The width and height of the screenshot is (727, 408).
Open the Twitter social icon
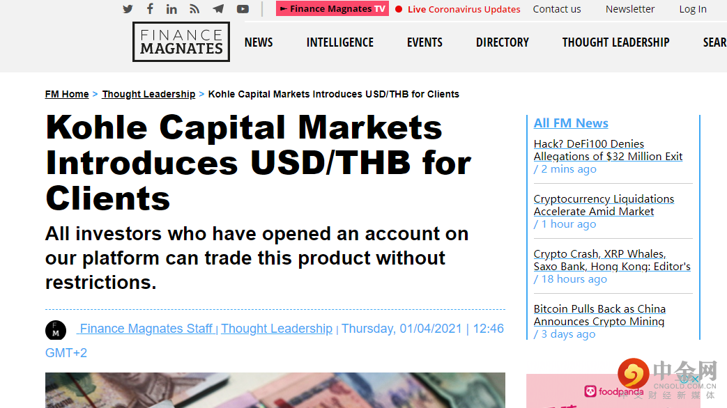click(x=128, y=9)
